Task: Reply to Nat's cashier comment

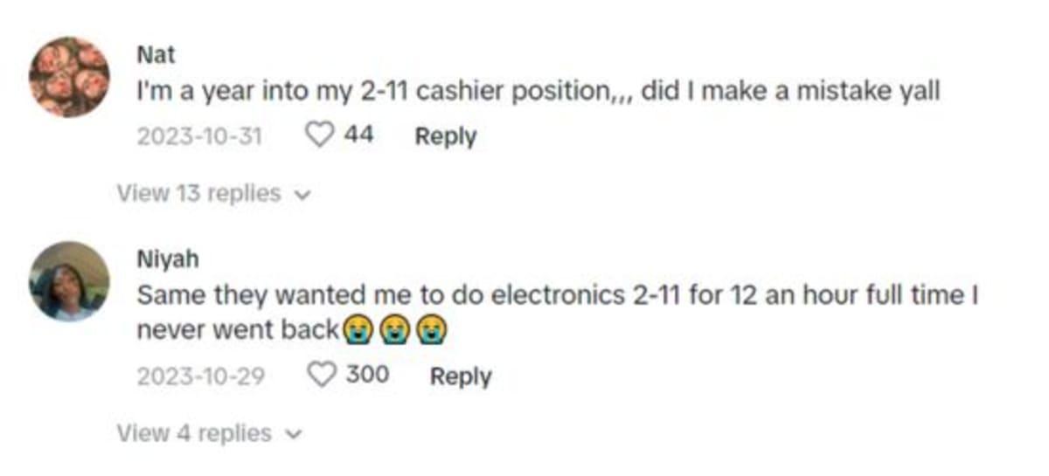Action: click(445, 136)
